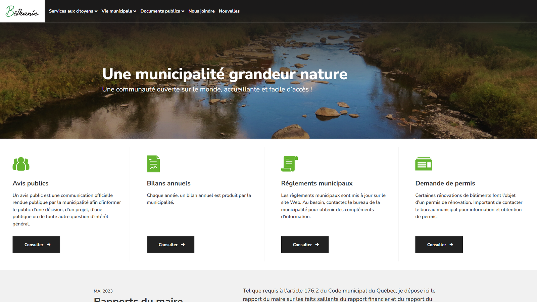Click the Béthanie logo in the header
This screenshot has width=537, height=302.
22,11
